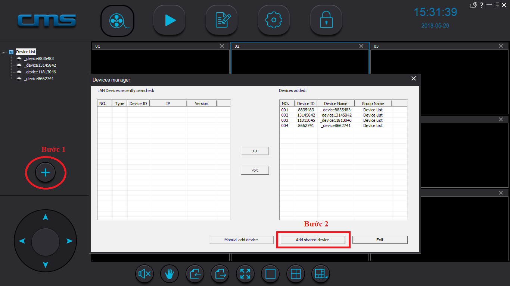510x286 pixels.
Task: Select row 003 in Devices added
Action: click(343, 120)
